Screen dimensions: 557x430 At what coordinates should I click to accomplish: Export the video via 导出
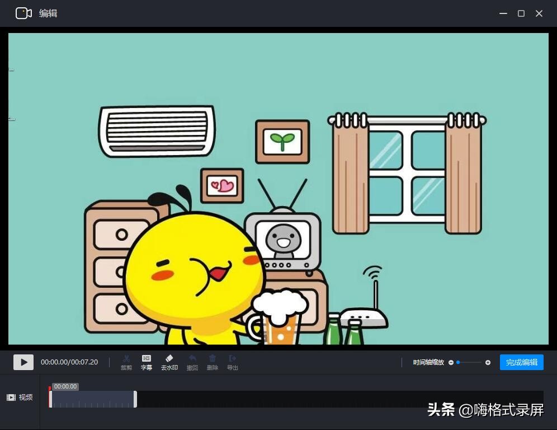pos(232,362)
